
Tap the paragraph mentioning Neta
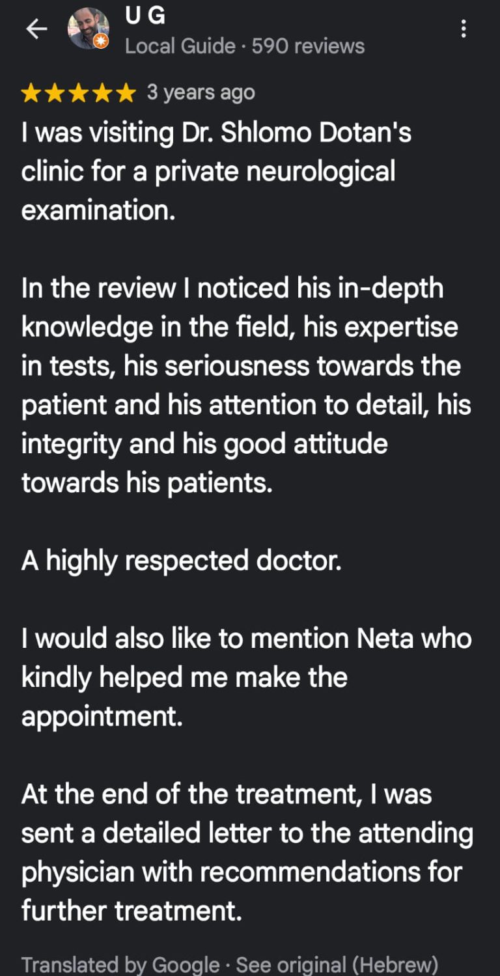pyautogui.click(x=246, y=677)
